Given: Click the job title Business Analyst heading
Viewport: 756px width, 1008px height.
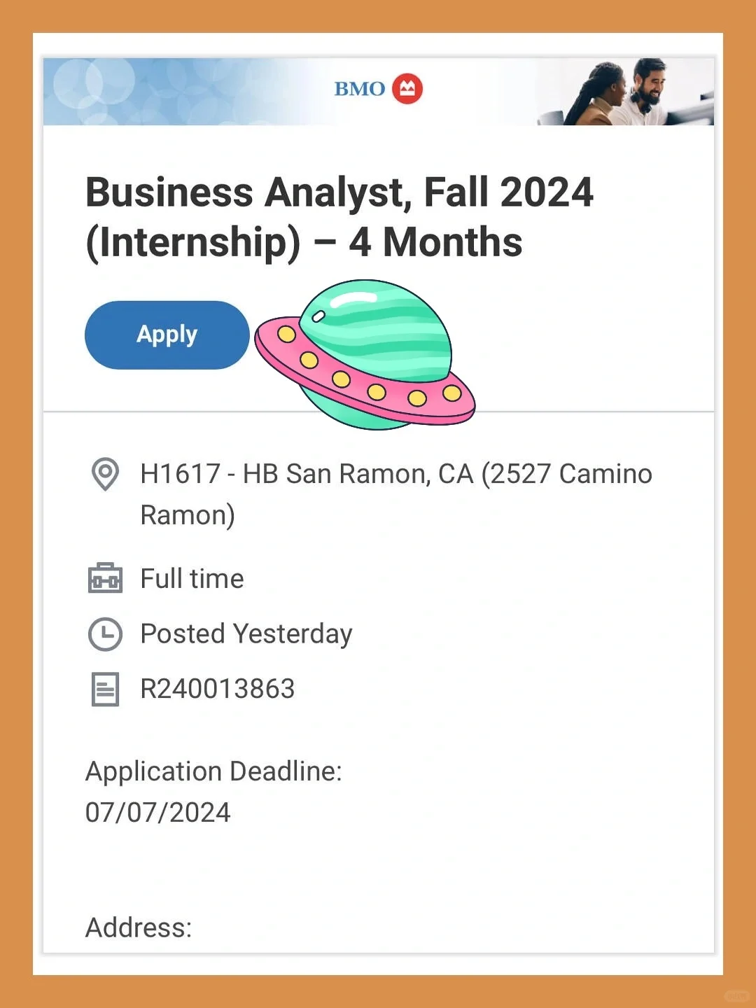Looking at the screenshot, I should pyautogui.click(x=339, y=217).
